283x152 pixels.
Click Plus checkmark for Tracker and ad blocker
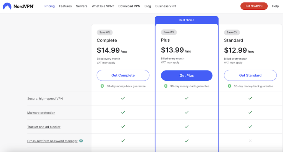pos(187,127)
